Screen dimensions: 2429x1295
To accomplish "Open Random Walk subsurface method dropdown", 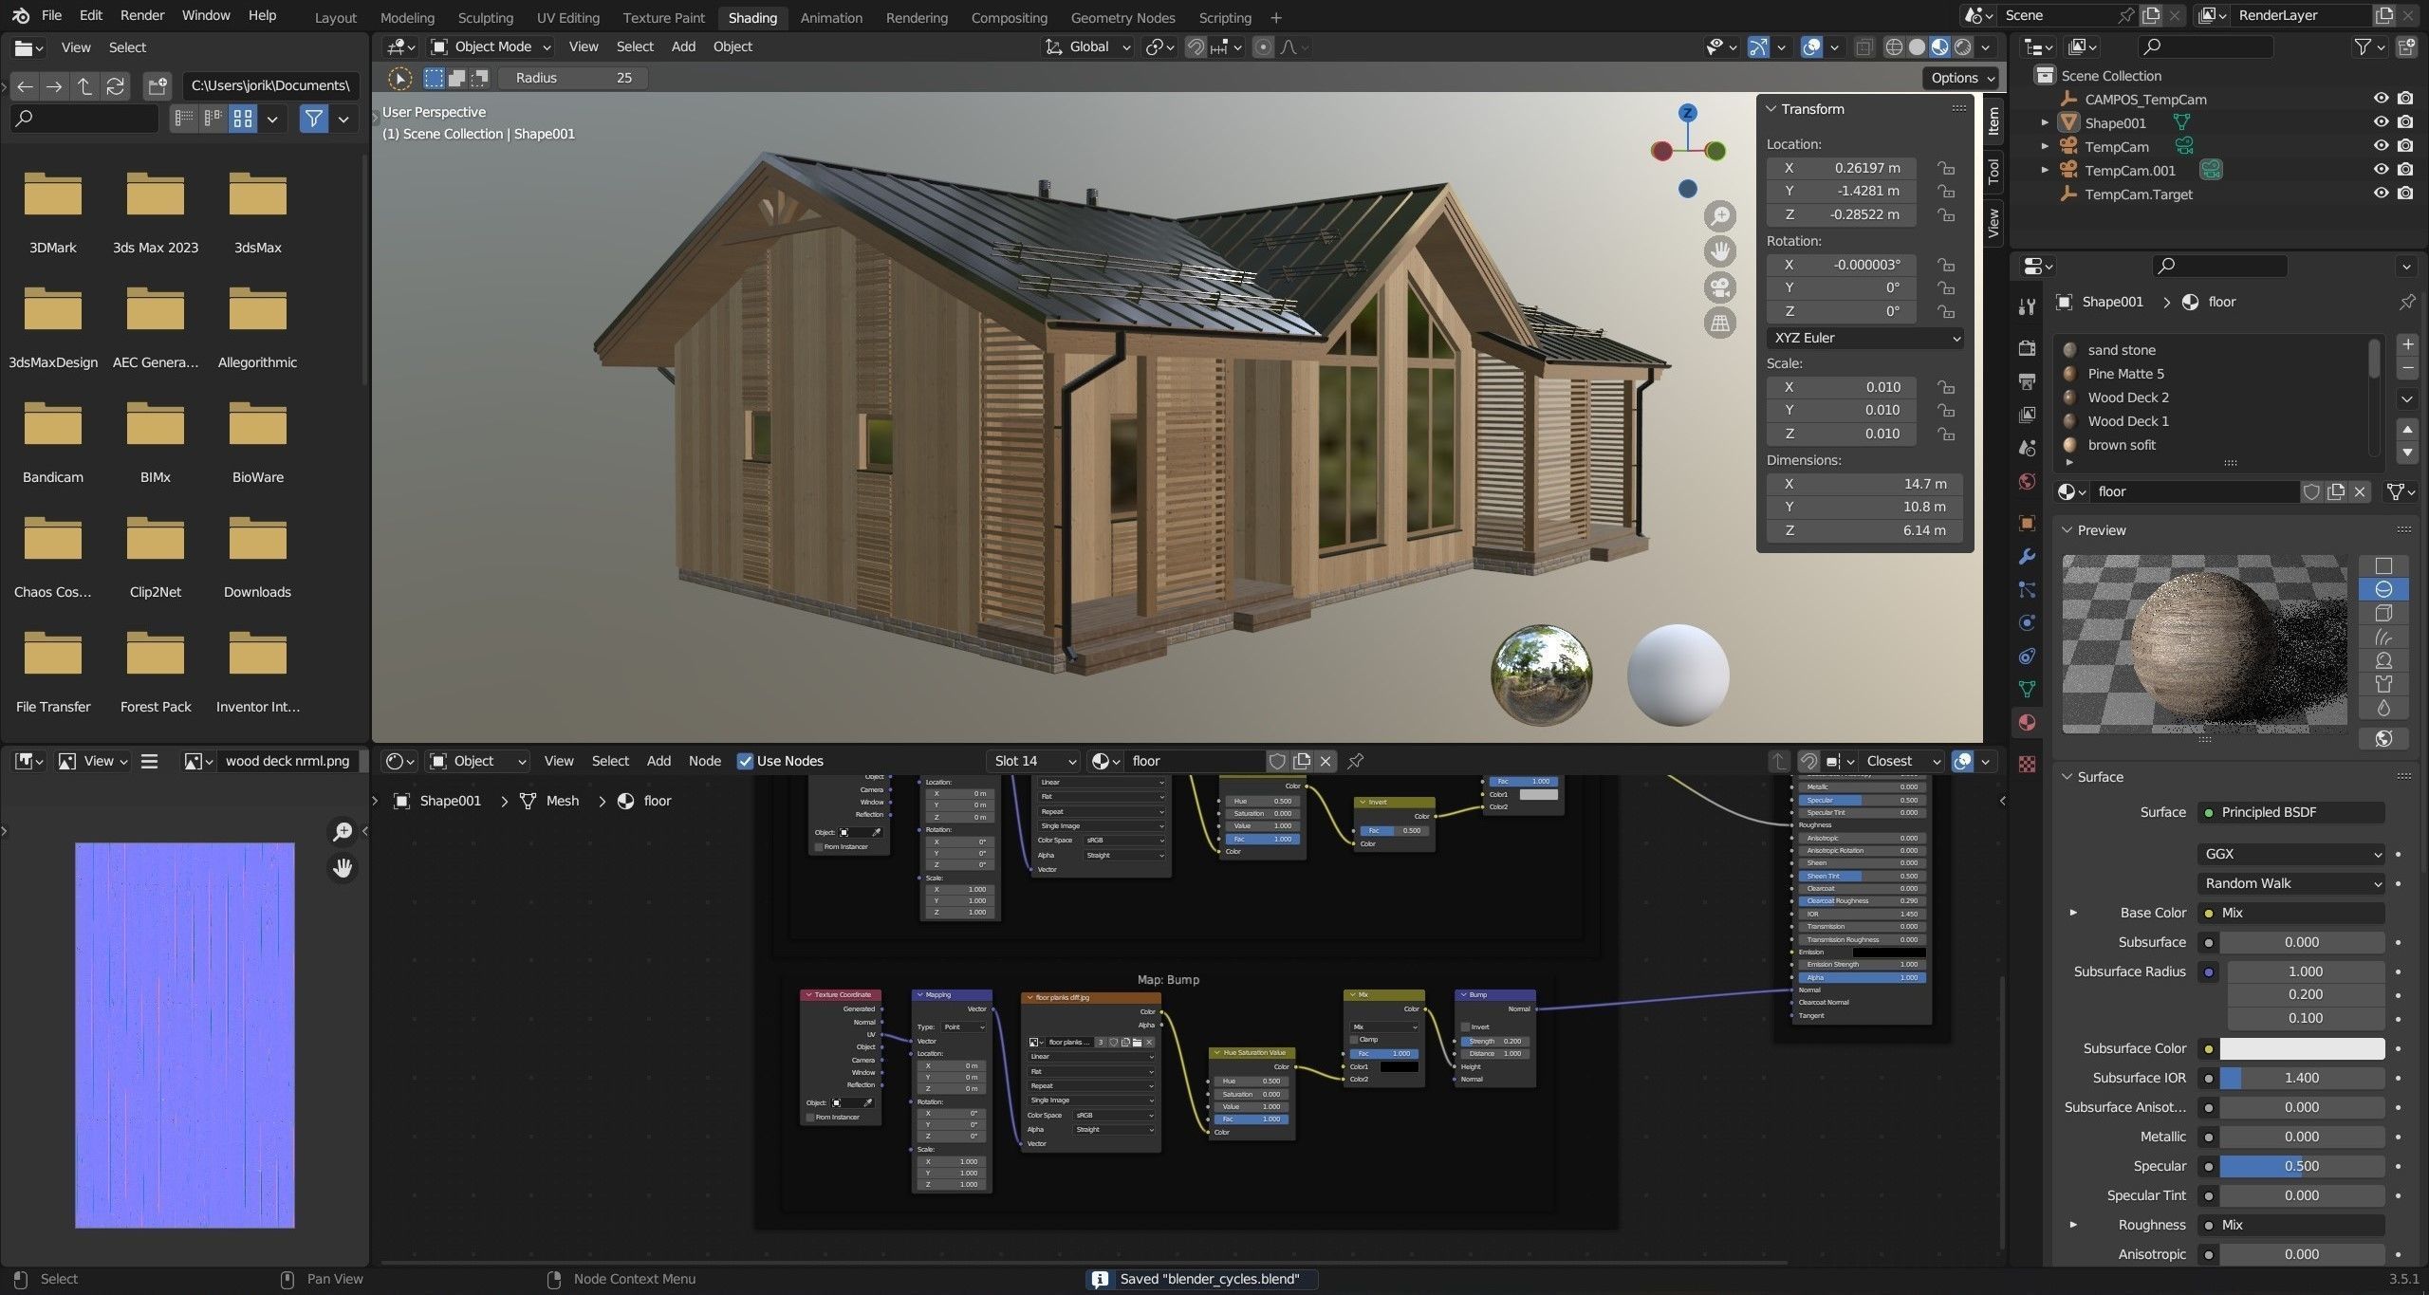I will tap(2290, 883).
